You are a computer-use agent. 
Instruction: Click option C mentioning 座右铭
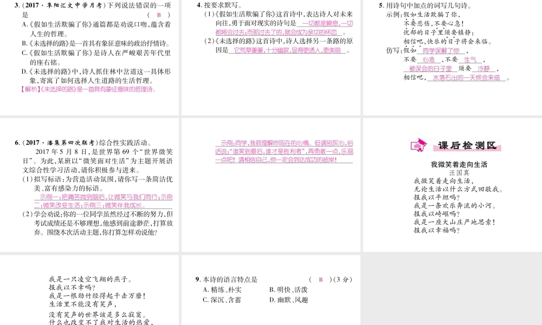click(x=96, y=57)
